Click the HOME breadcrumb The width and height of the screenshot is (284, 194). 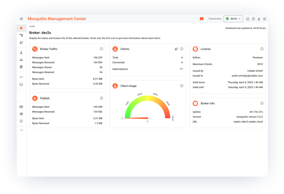point(32,26)
